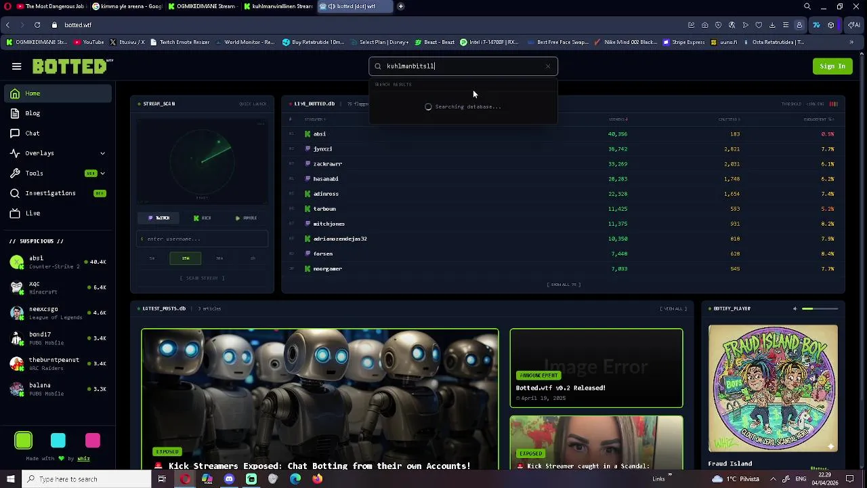Viewport: 867px width, 488px height.
Task: Choose the 5m scan duration
Action: click(x=152, y=258)
